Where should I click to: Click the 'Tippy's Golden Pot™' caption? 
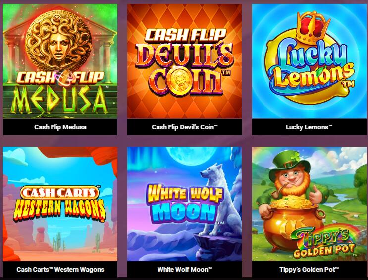(309, 270)
